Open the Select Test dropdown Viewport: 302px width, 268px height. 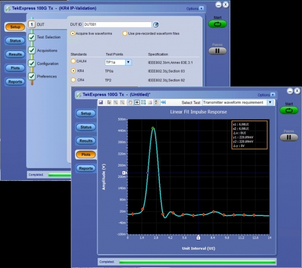[270, 103]
